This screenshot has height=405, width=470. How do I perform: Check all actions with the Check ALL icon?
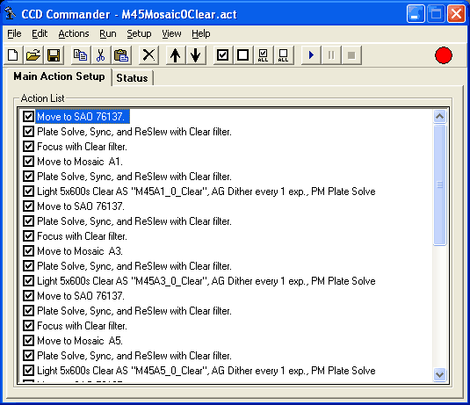(x=263, y=55)
